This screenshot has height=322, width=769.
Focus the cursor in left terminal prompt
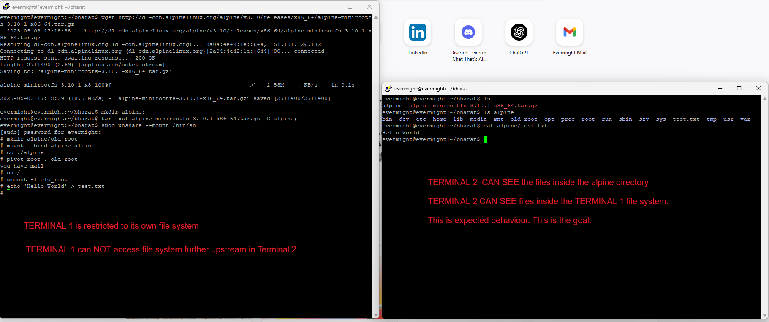click(x=8, y=193)
